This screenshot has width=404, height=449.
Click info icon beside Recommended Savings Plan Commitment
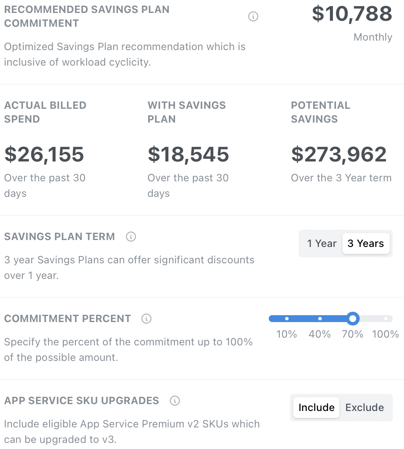[x=253, y=16]
